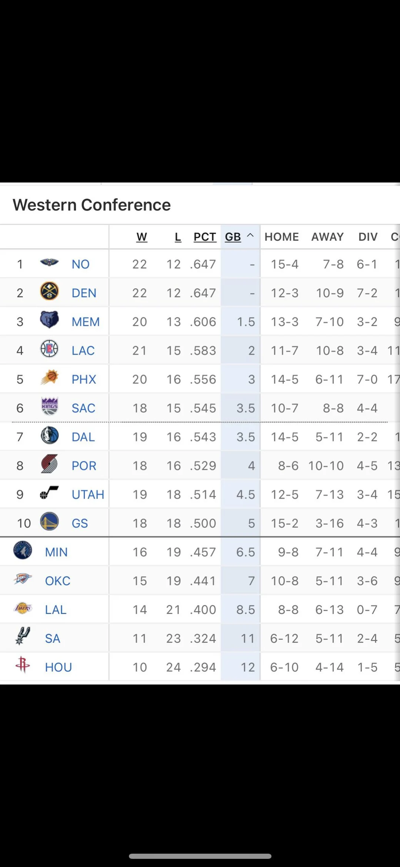400x867 pixels.
Task: Sort standings by GB column header
Action: click(233, 237)
